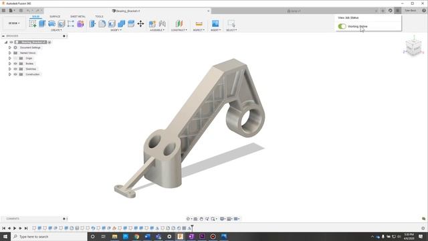Open a new design tab with plus button
Screen dimensions: 428x241
click(383, 11)
